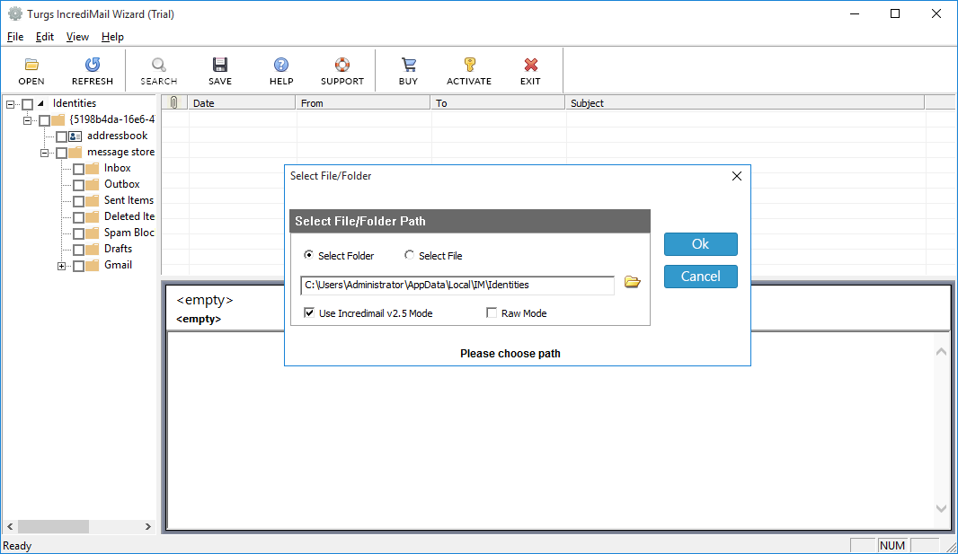Sort by the Subject column header

click(x=745, y=103)
